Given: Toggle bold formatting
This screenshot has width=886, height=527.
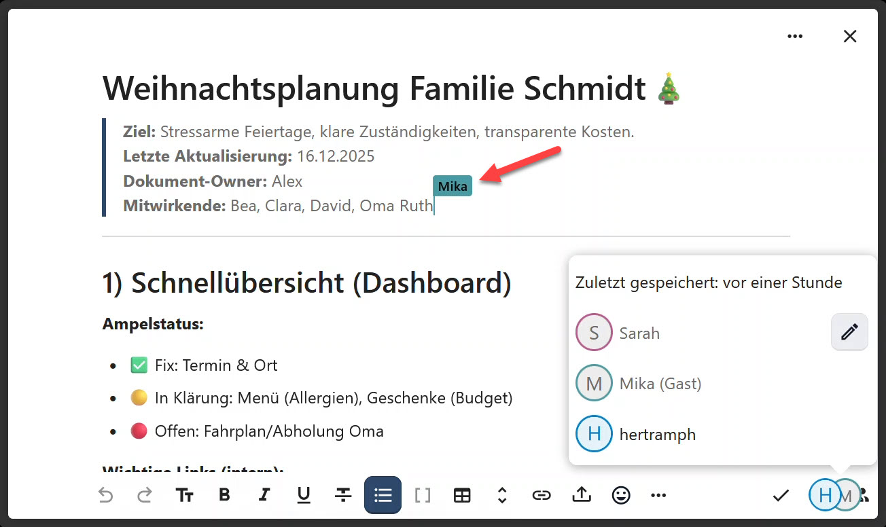Looking at the screenshot, I should [x=225, y=495].
